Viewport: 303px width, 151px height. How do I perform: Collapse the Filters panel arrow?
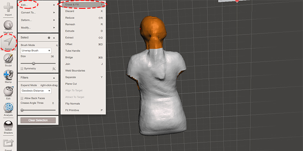[x=54, y=78]
